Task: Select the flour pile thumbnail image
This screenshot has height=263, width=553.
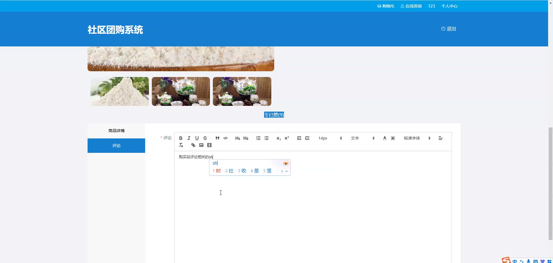Action: [x=120, y=91]
